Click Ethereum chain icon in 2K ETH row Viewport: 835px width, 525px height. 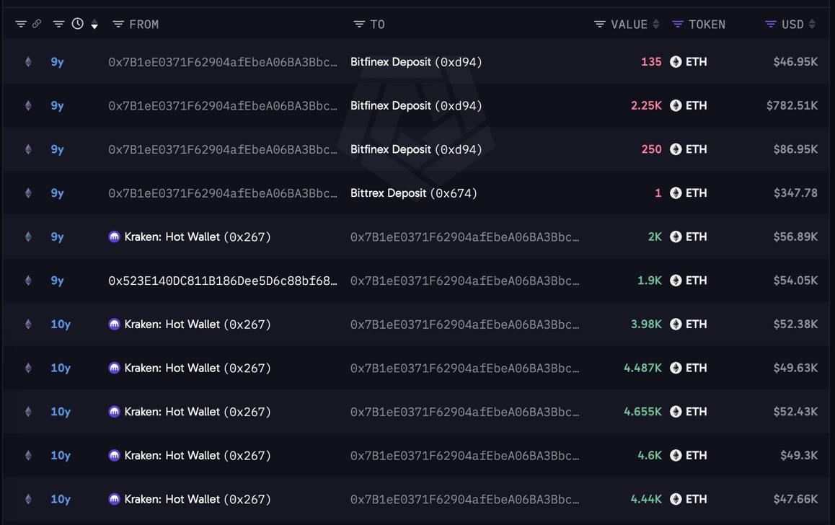(28, 237)
